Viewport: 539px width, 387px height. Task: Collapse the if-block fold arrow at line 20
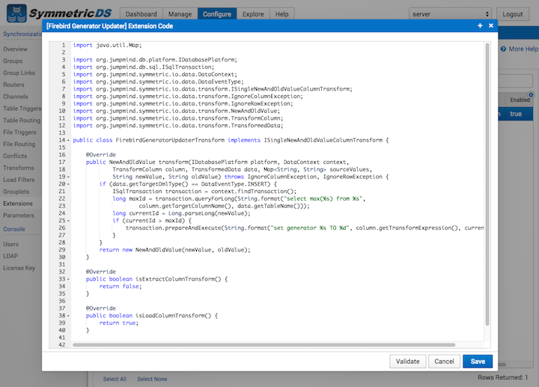pyautogui.click(x=68, y=184)
